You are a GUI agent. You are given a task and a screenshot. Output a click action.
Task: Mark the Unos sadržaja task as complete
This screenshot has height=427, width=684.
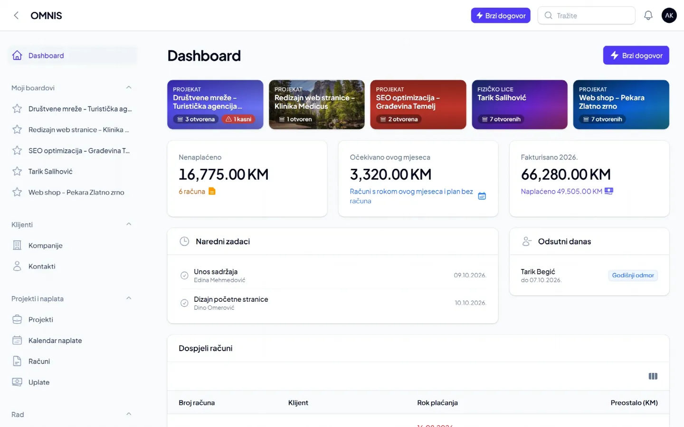(184, 275)
